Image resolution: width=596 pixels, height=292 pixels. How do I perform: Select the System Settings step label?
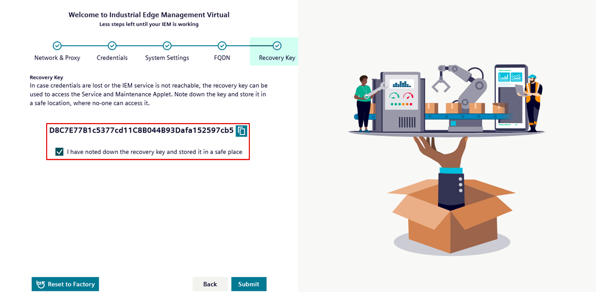pyautogui.click(x=167, y=58)
